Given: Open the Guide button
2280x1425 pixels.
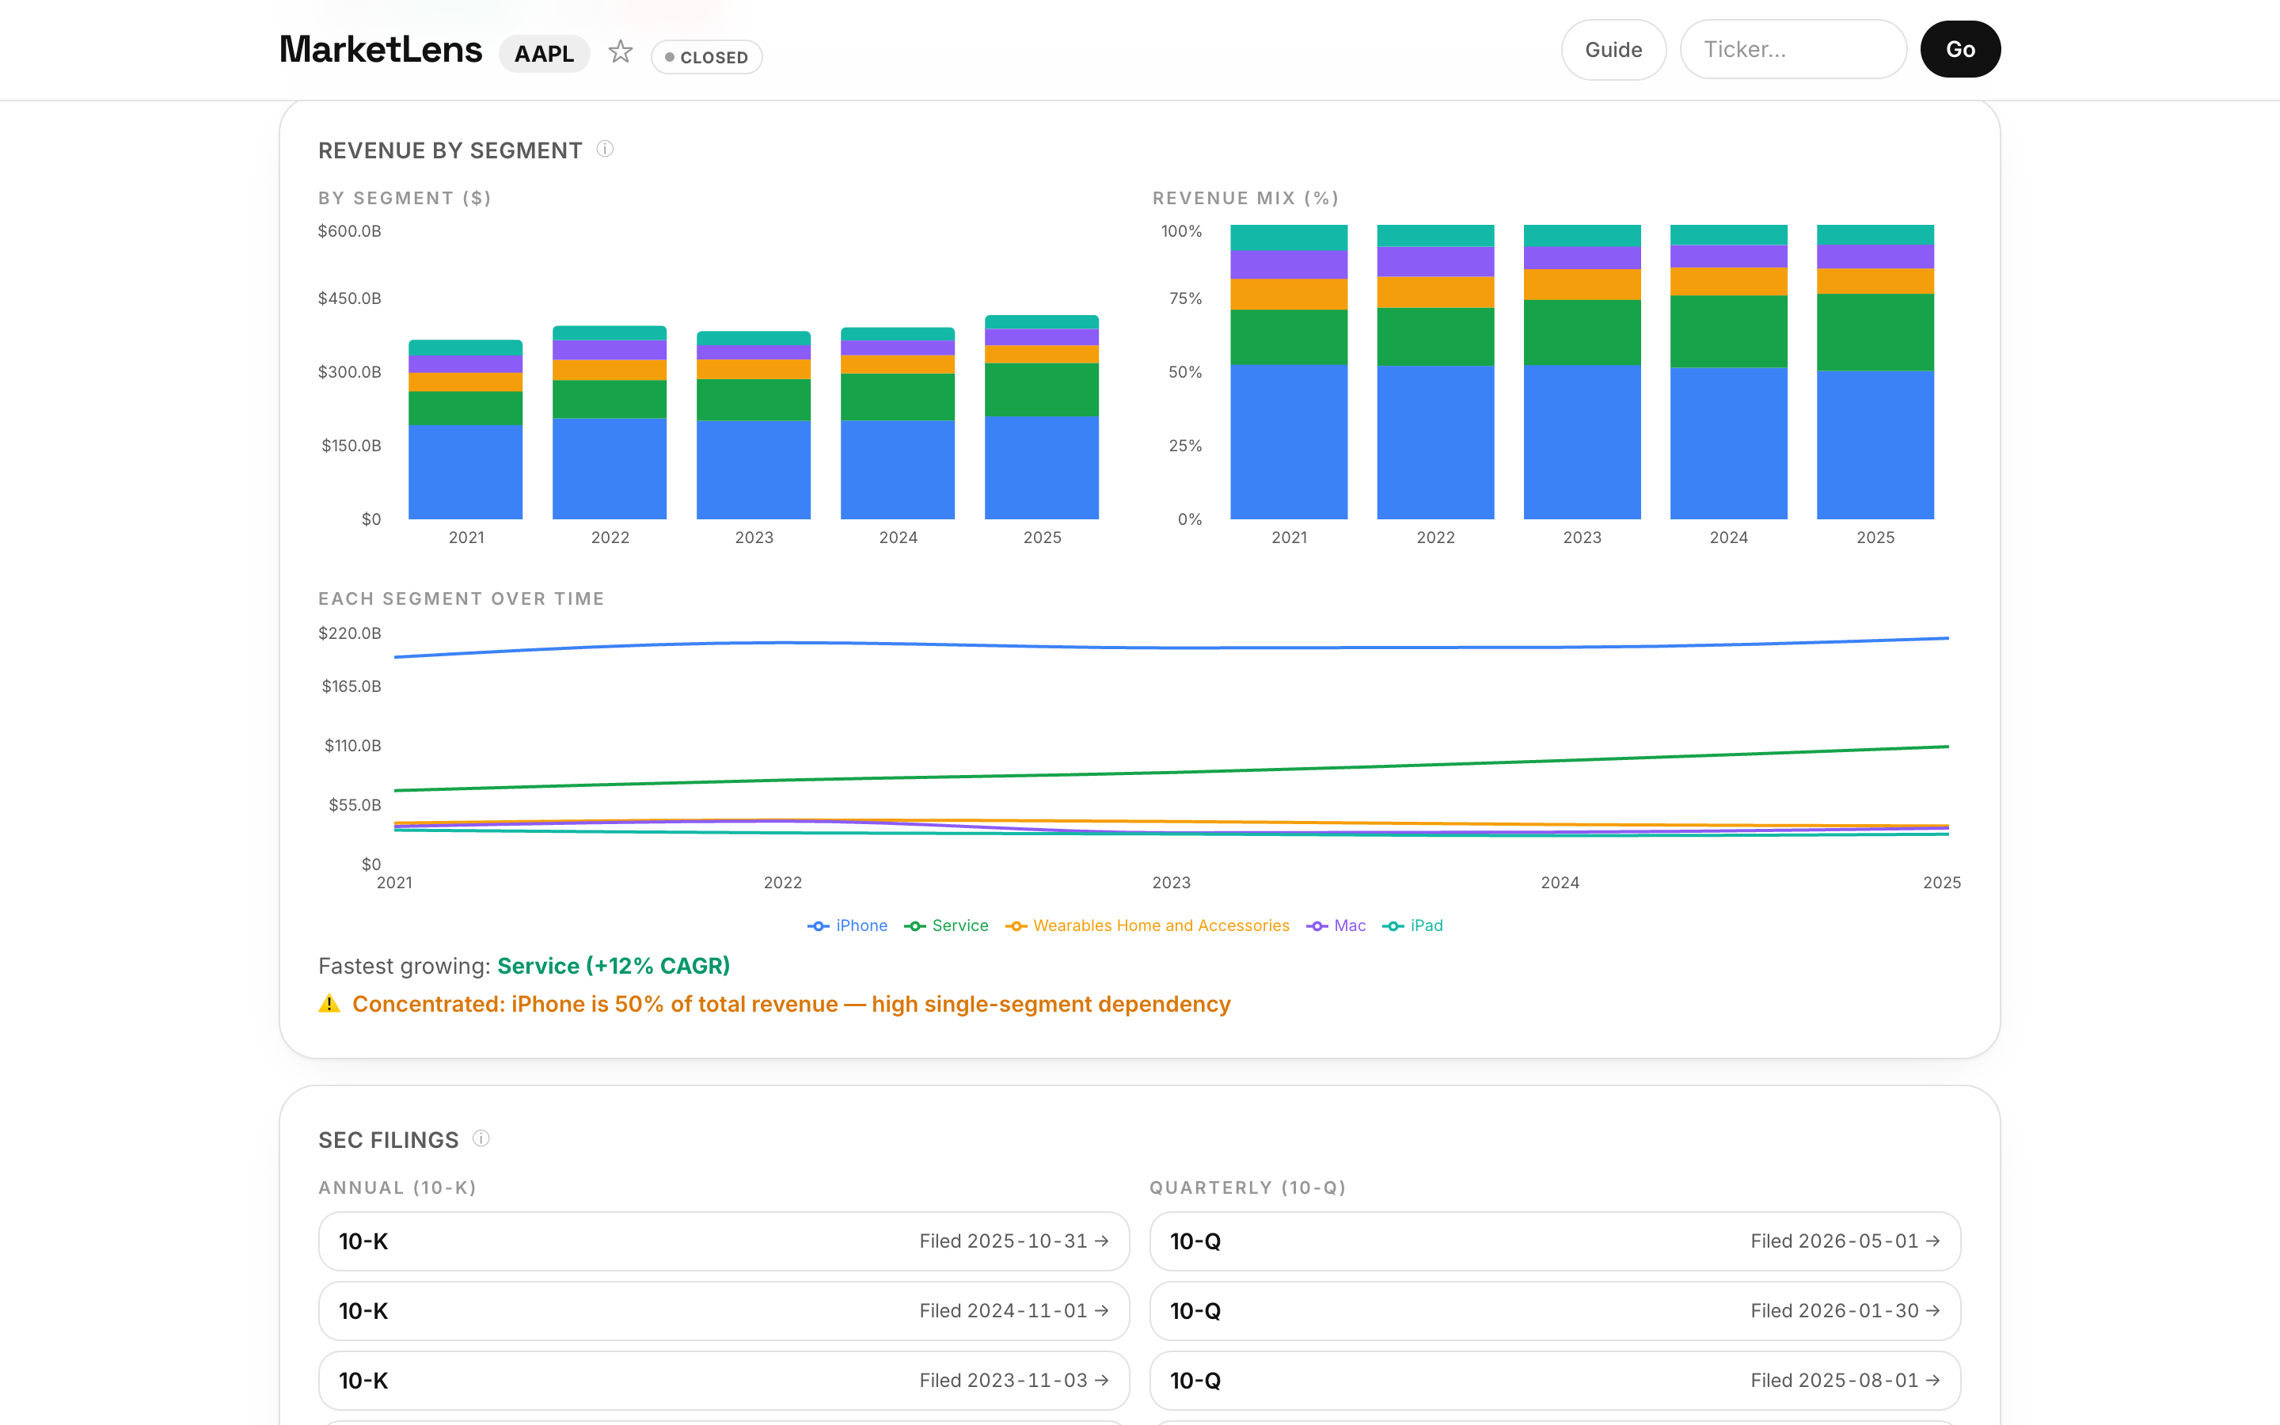Looking at the screenshot, I should 1613,50.
